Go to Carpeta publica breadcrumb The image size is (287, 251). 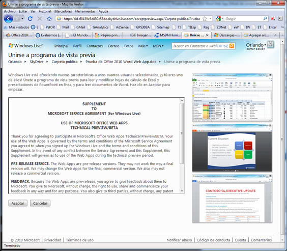coord(65,62)
